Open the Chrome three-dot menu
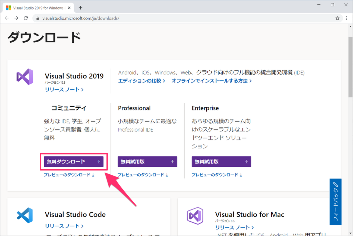Screen dimensions: 353x236 (x=346, y=18)
